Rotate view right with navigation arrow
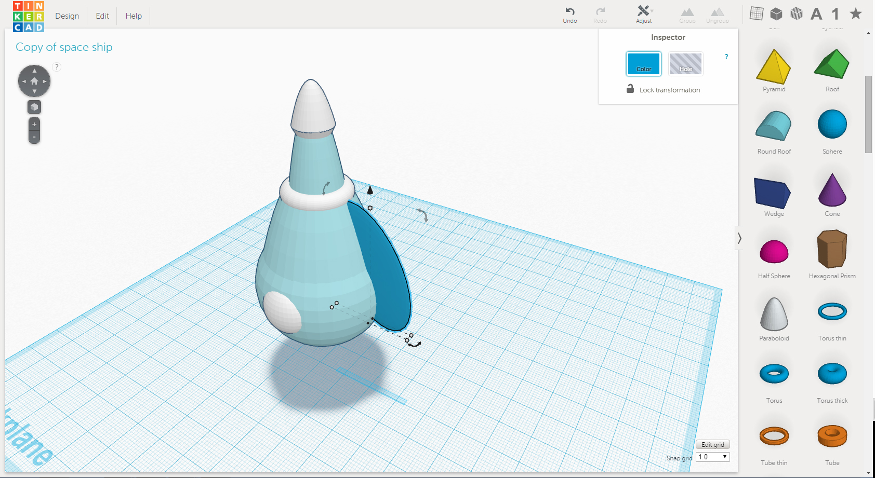875x478 pixels. pyautogui.click(x=45, y=81)
